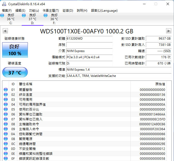Click status orb for attribute 0D 不安全關機
This screenshot has width=174, height=161.
[6, 149]
